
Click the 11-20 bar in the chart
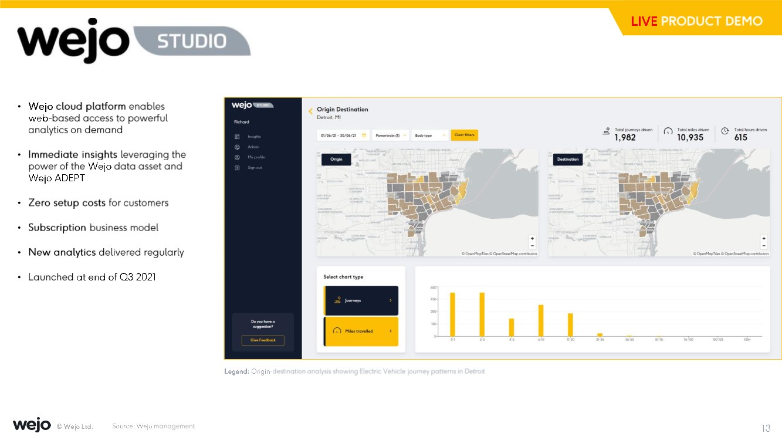(570, 325)
